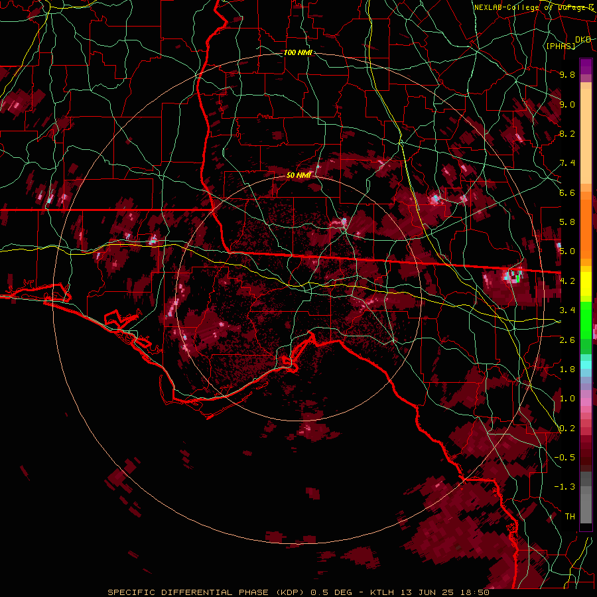Click the 2.6 legend value

[567, 340]
